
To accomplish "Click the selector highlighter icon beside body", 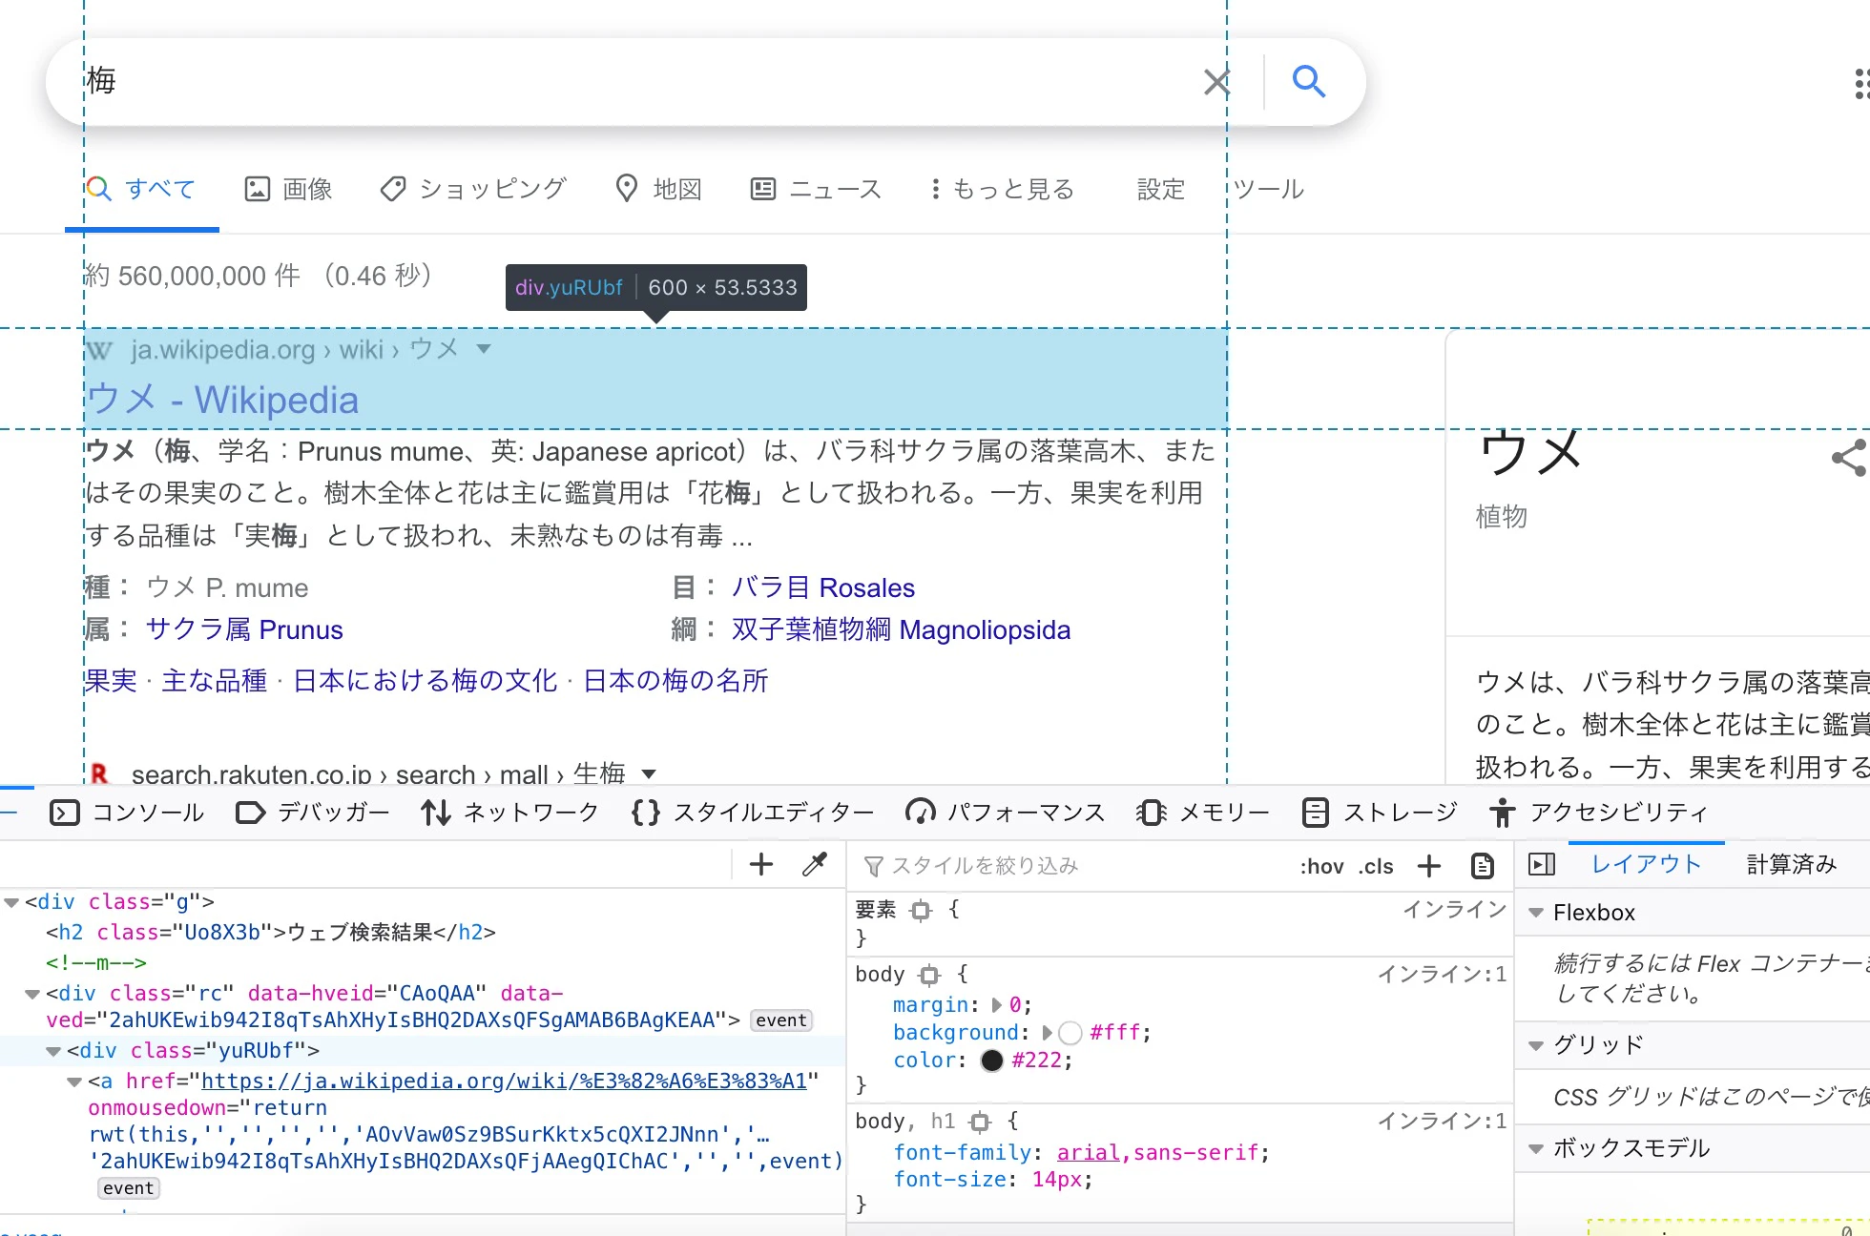I will (929, 975).
